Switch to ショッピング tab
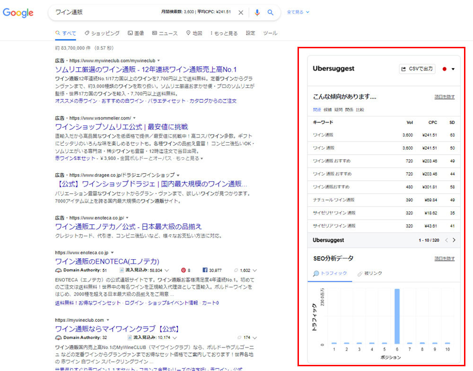The width and height of the screenshot is (473, 371). (x=102, y=33)
